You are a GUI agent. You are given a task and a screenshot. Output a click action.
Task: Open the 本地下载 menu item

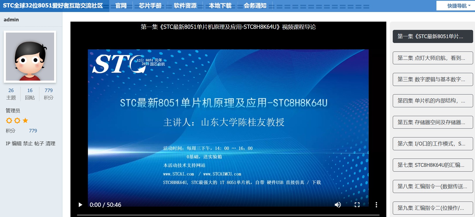(x=220, y=6)
